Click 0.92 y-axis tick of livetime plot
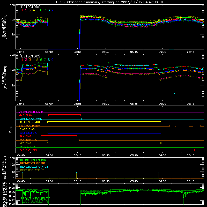 12,200
